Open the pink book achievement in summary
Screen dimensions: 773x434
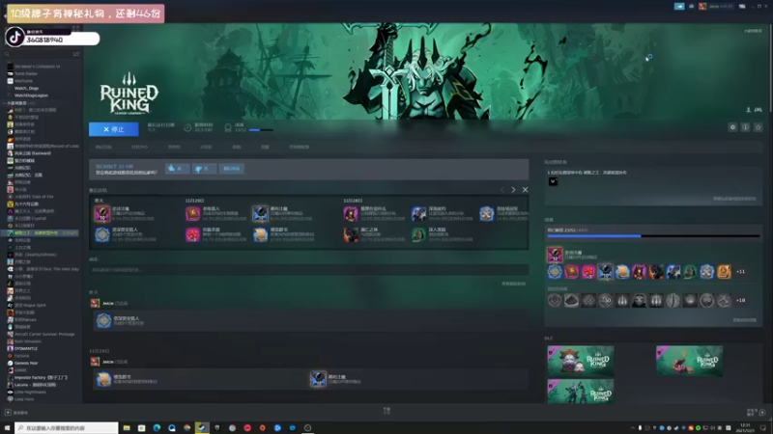pos(192,214)
